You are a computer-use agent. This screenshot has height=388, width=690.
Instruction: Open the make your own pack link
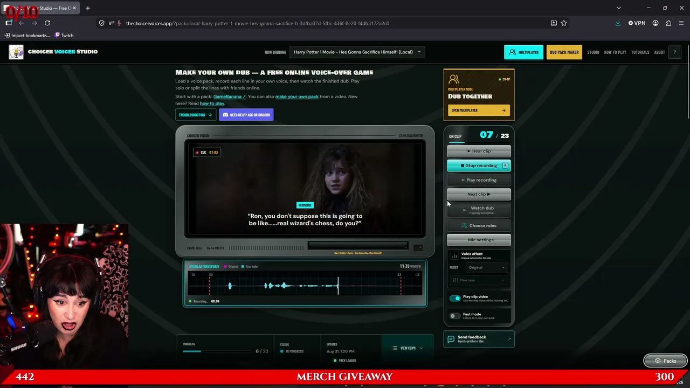296,96
